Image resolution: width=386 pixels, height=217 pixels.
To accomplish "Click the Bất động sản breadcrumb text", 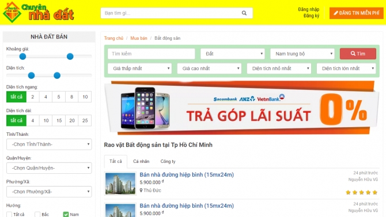I will (168, 38).
